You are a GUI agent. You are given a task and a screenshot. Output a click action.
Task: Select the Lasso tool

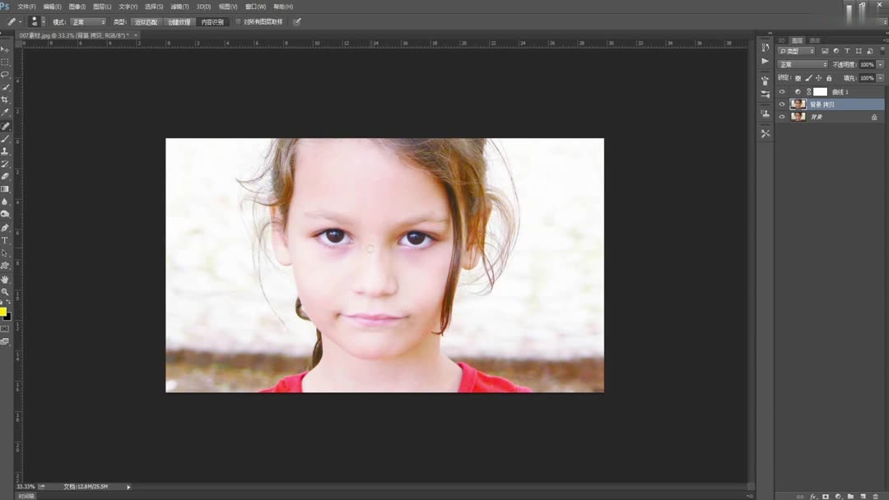tap(4, 75)
